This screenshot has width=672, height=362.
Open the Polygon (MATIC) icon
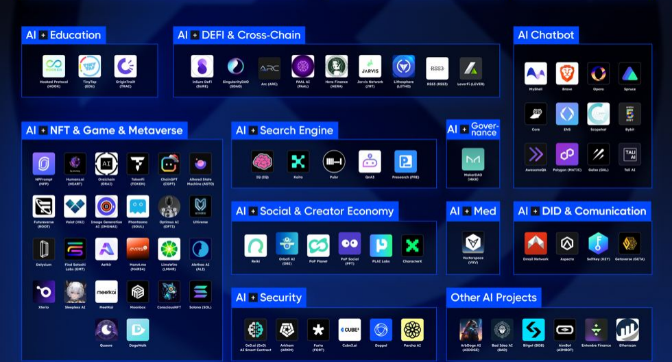567,154
